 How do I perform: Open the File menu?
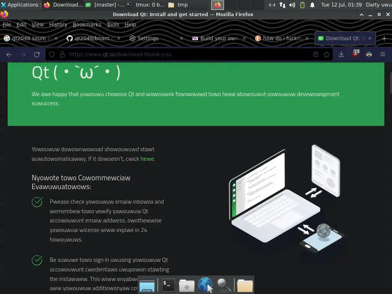7,24
